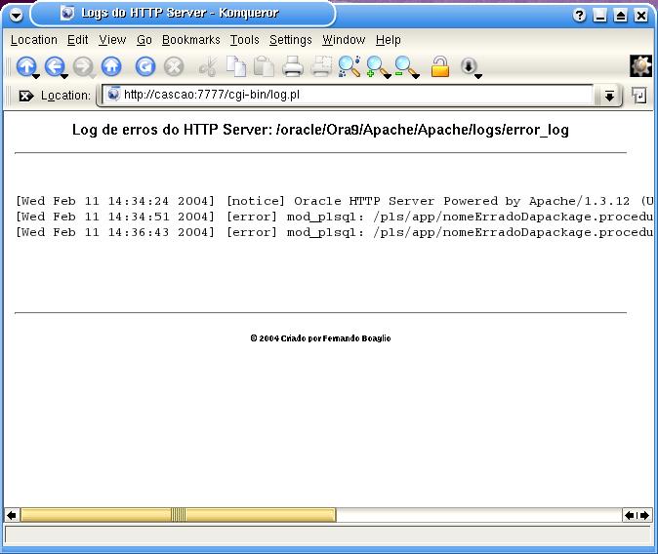658x554 pixels.
Task: Click the 'Location:' label beside URL field
Action: click(x=65, y=96)
